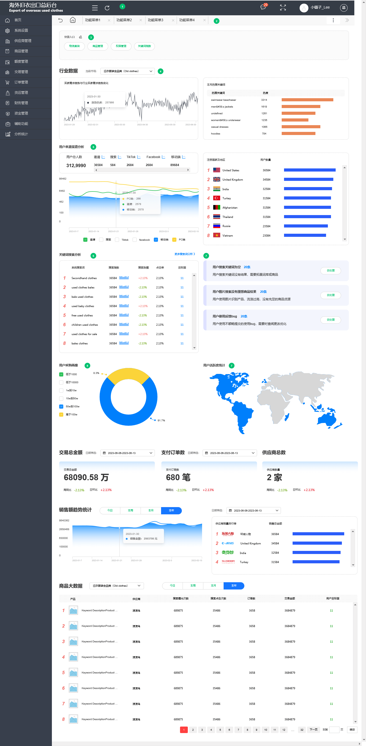Click the hamburger menu collapse icon
Image resolution: width=366 pixels, height=746 pixels.
click(x=95, y=8)
